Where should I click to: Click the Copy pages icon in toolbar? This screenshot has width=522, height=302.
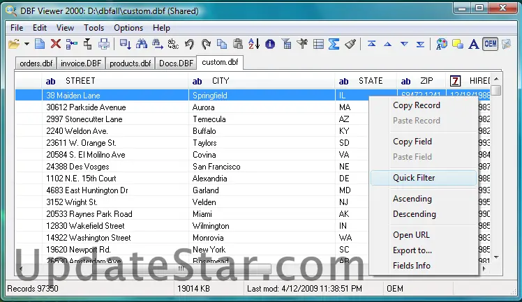click(222, 44)
